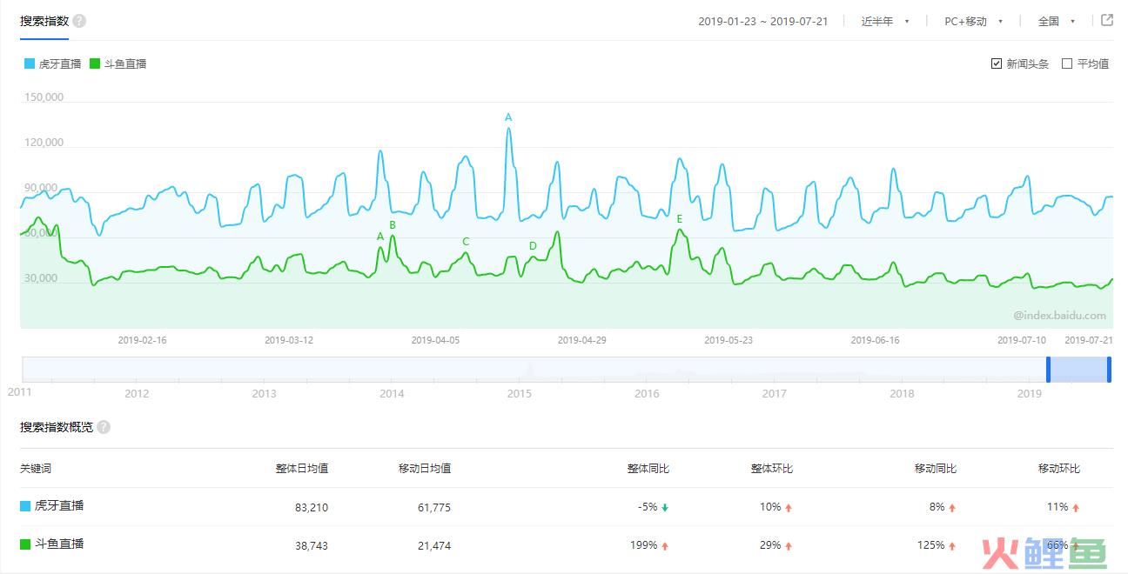Click the 2019-04-05 date label on the chart axis
This screenshot has width=1128, height=574.
click(435, 340)
